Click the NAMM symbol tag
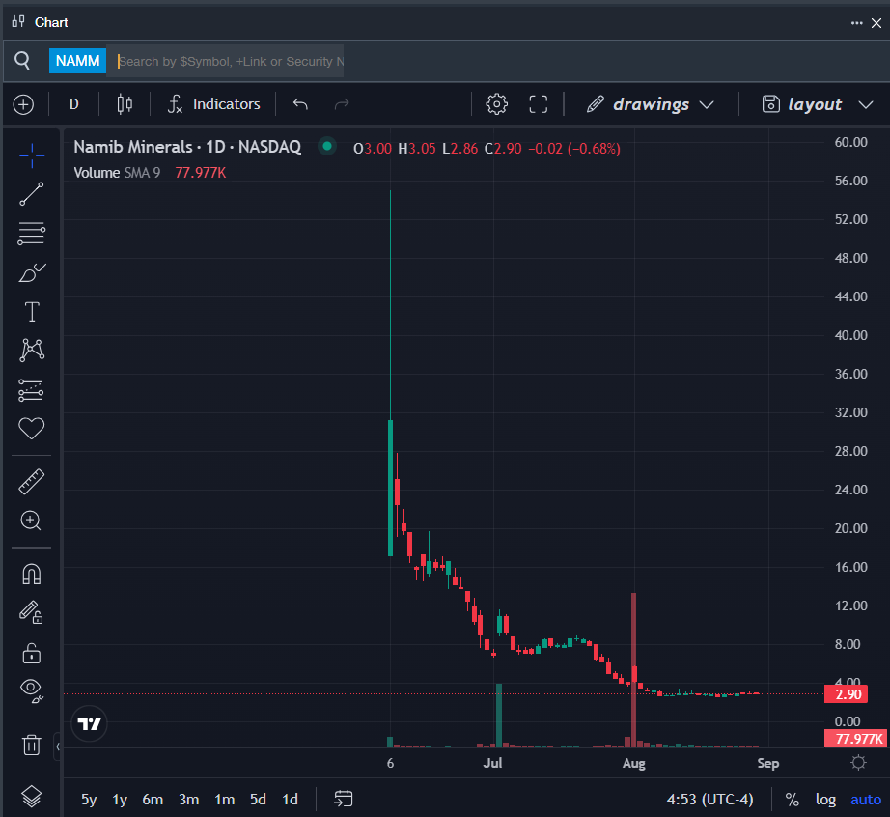Viewport: 890px width, 817px height. click(78, 61)
